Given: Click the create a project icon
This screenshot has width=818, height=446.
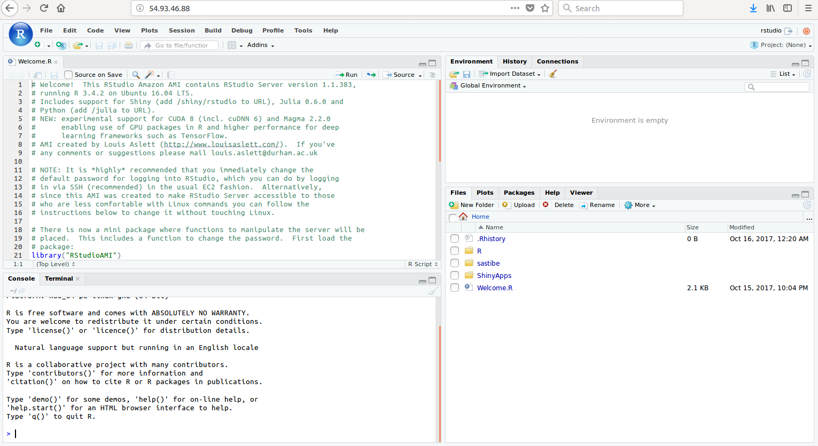Looking at the screenshot, I should point(61,45).
